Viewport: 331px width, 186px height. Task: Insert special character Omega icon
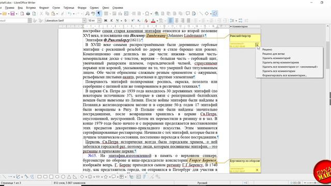coord(147,14)
